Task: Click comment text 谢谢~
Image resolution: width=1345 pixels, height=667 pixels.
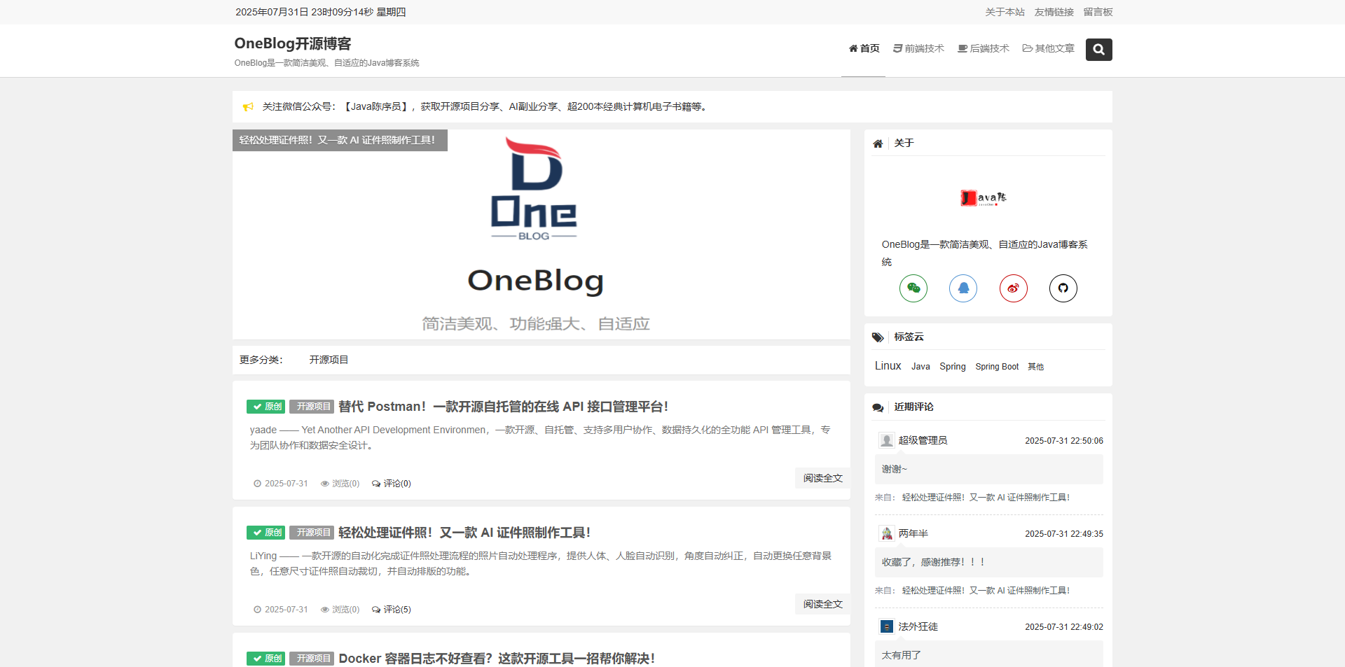Action: pyautogui.click(x=895, y=469)
